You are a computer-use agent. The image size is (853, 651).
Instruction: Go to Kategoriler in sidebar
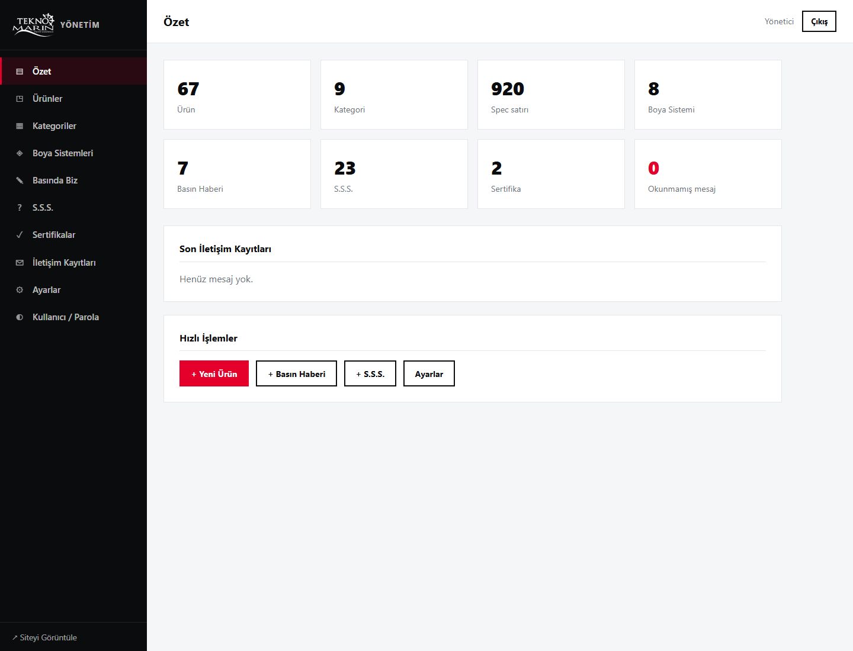pos(73,125)
